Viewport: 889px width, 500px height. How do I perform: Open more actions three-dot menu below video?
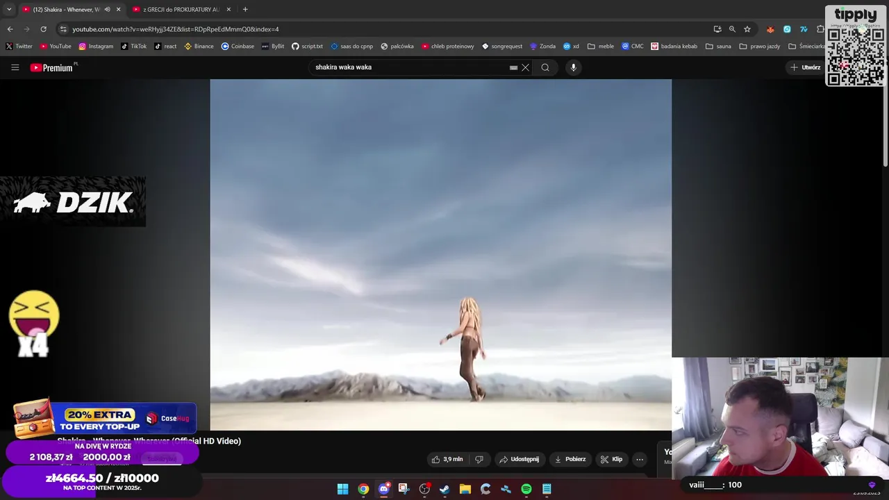640,459
